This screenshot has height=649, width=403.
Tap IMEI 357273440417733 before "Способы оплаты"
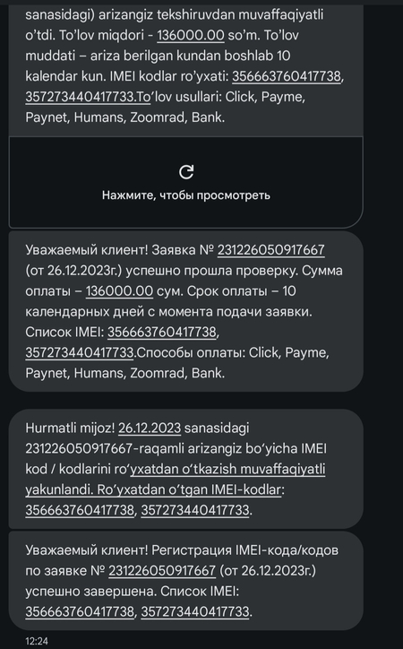click(x=80, y=352)
